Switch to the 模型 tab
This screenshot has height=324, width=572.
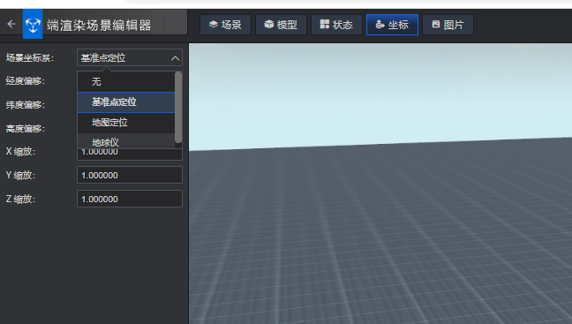[x=281, y=25]
